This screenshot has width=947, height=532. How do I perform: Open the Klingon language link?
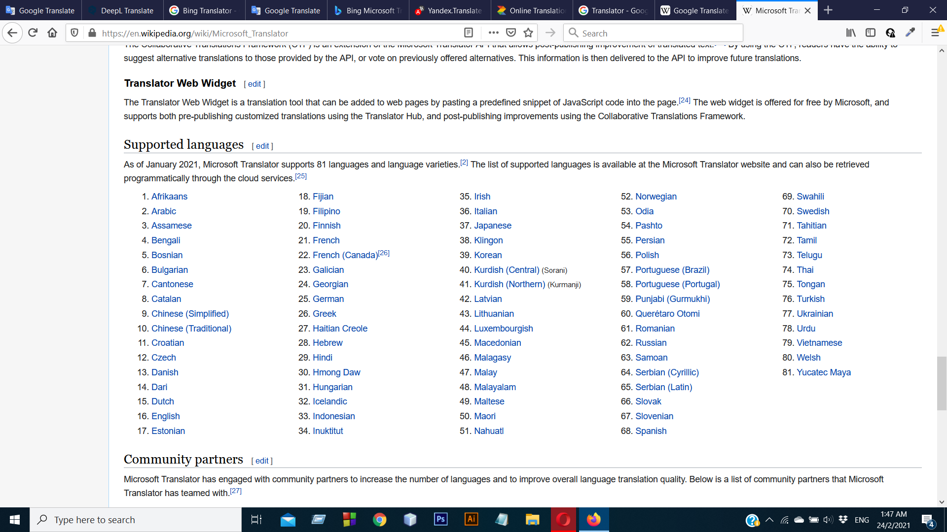488,240
